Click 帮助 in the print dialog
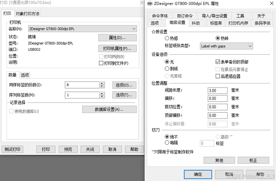276x181 pixels. tap(134, 149)
